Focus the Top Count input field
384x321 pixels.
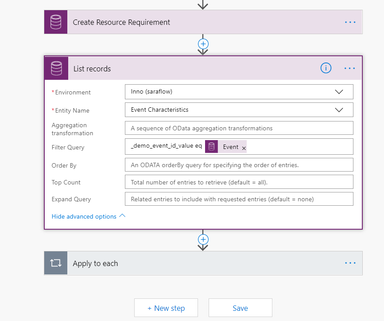point(239,182)
